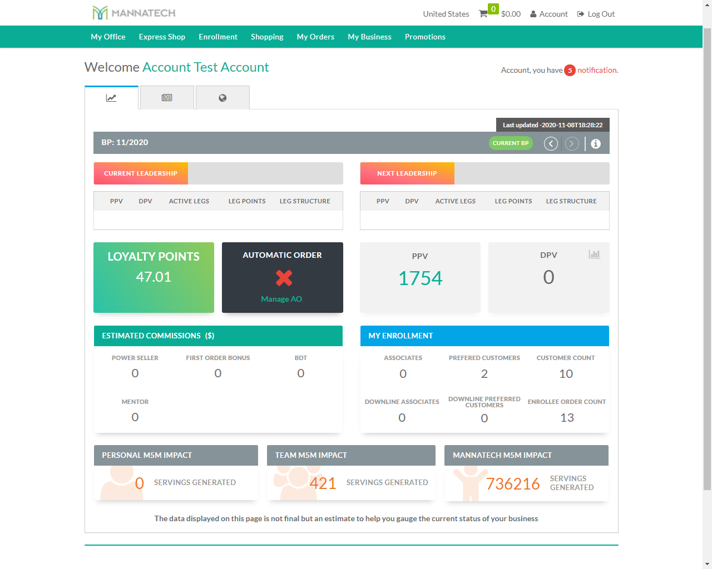Click Power Seller commission value
Image resolution: width=712 pixels, height=569 pixels.
135,373
